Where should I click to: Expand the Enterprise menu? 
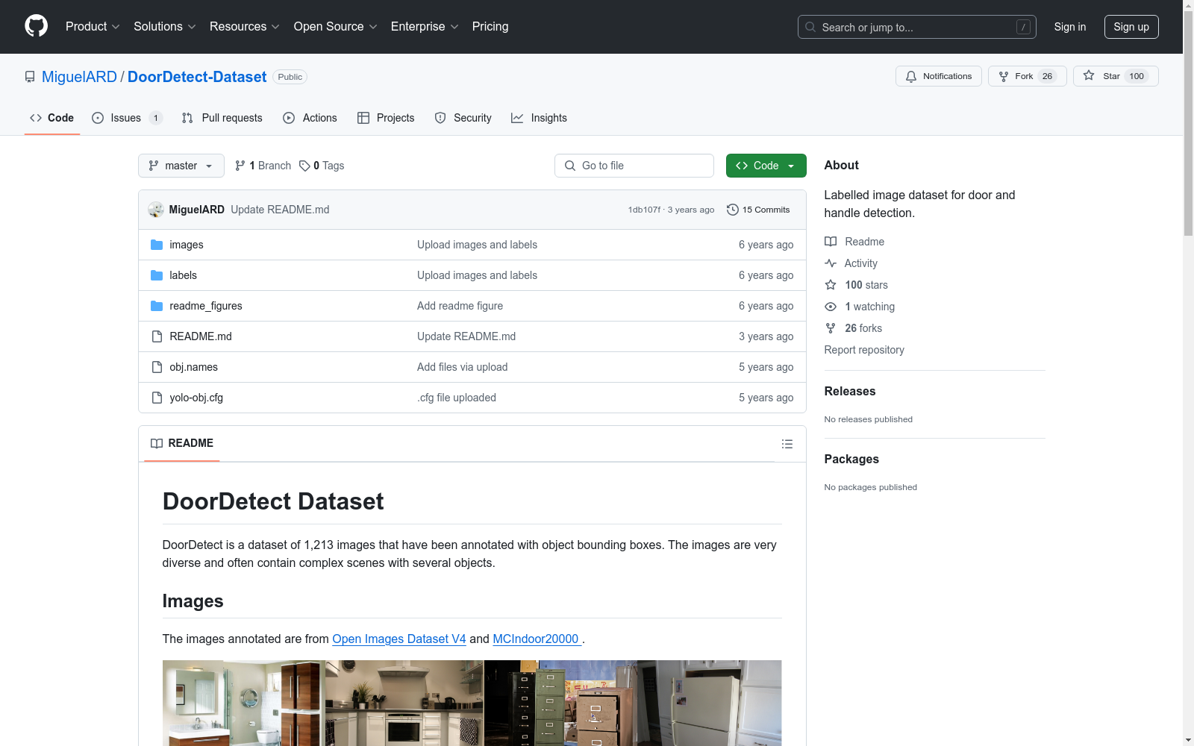coord(425,26)
